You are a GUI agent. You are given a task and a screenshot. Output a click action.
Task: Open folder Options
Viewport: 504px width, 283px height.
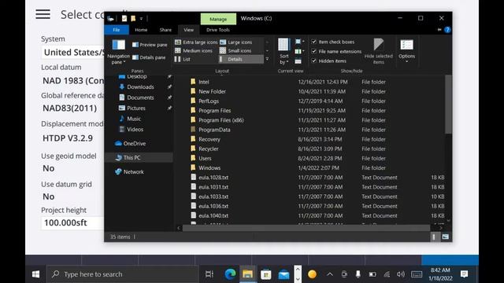tap(406, 51)
